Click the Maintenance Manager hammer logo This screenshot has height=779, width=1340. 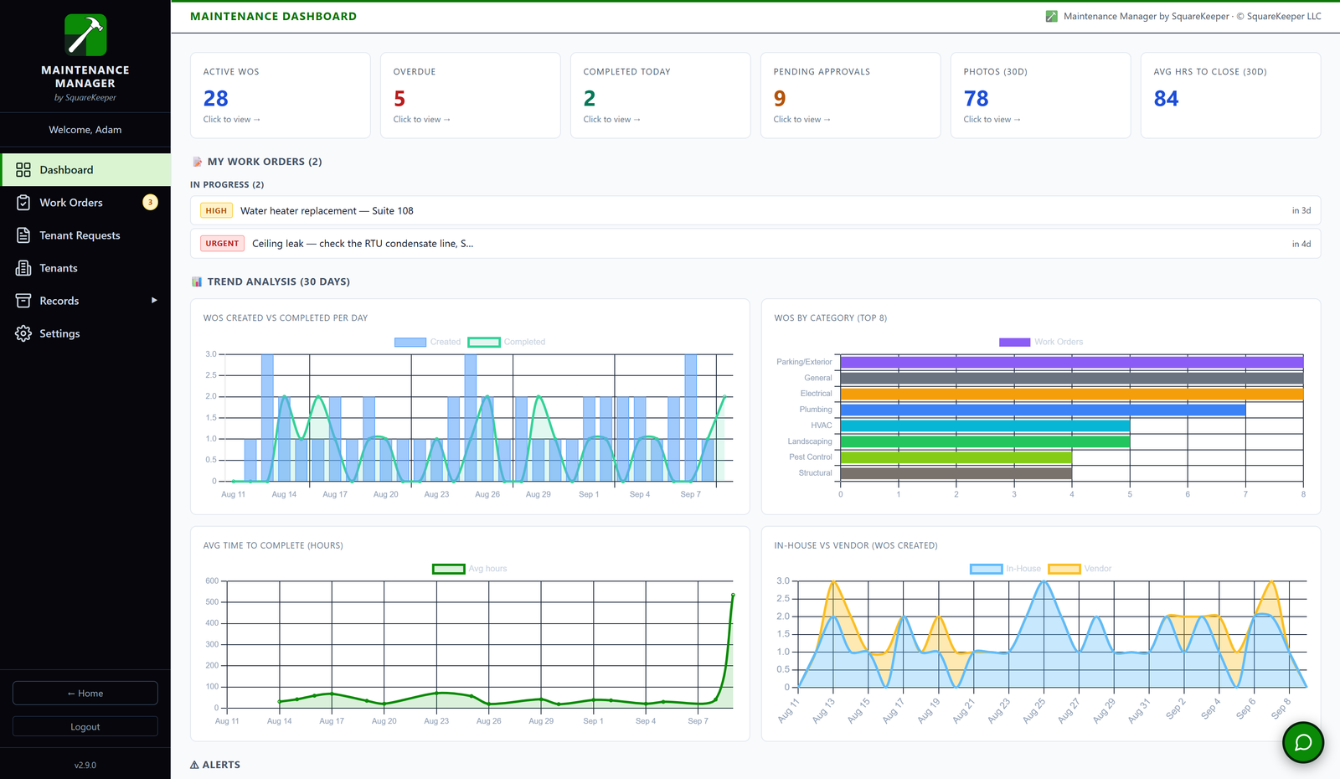coord(85,35)
